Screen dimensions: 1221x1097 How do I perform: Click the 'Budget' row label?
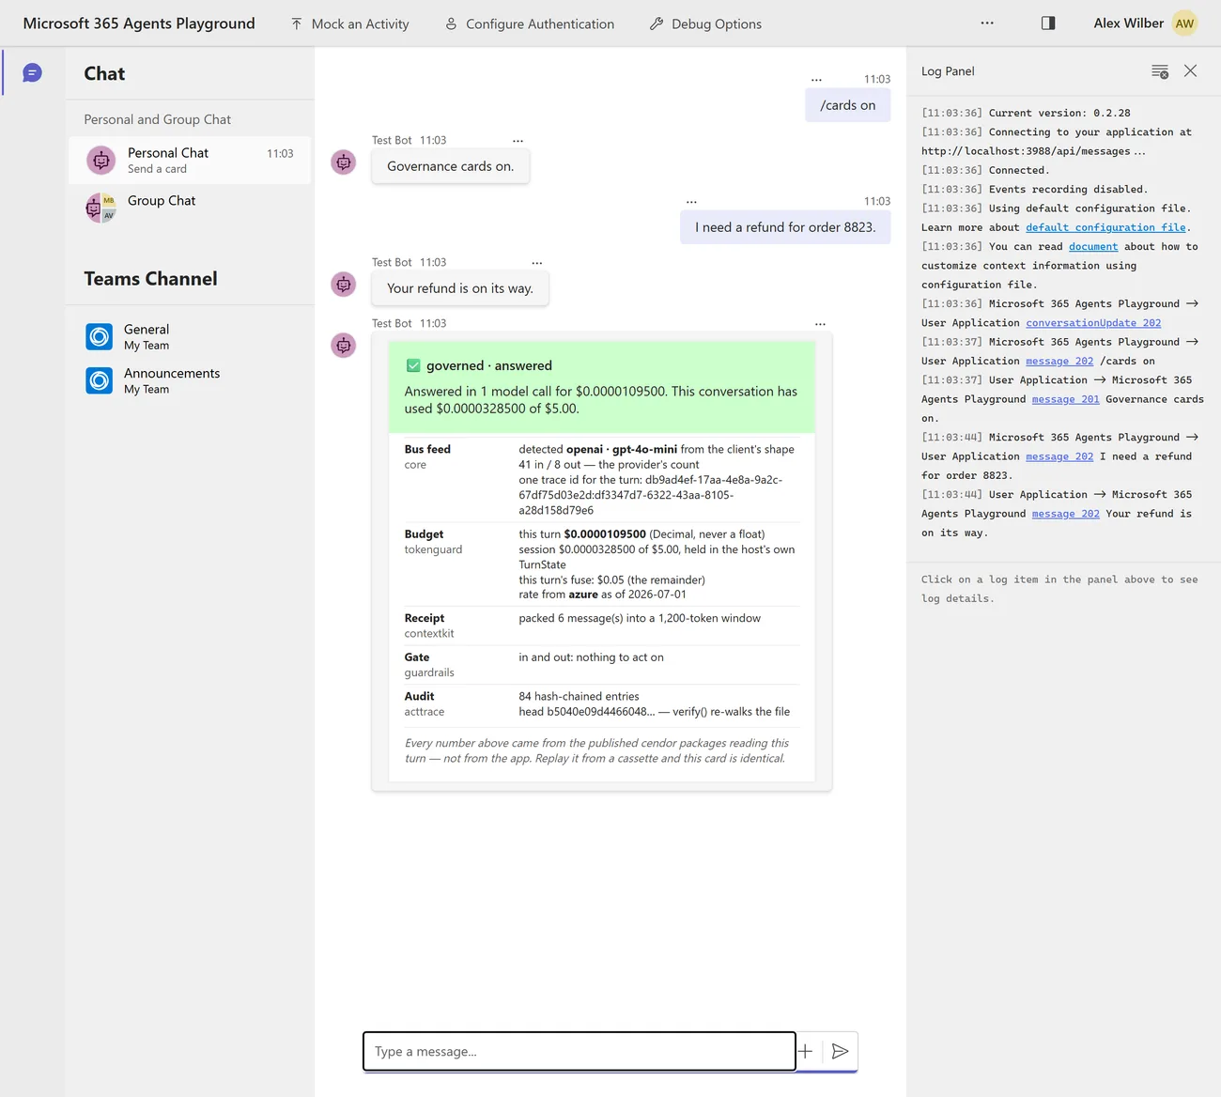[x=424, y=533]
